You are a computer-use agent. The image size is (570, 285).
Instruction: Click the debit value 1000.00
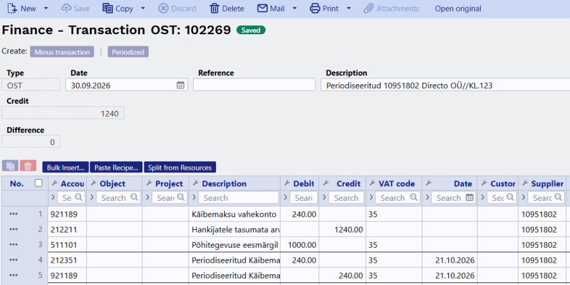(301, 244)
